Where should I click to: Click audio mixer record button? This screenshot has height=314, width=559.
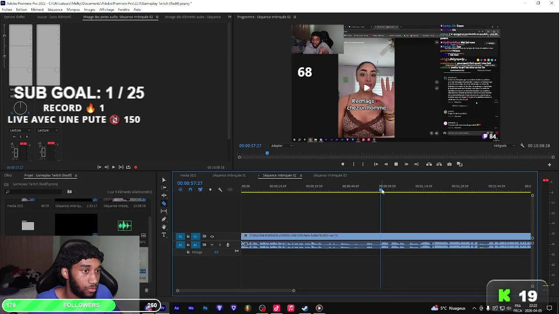(136, 167)
